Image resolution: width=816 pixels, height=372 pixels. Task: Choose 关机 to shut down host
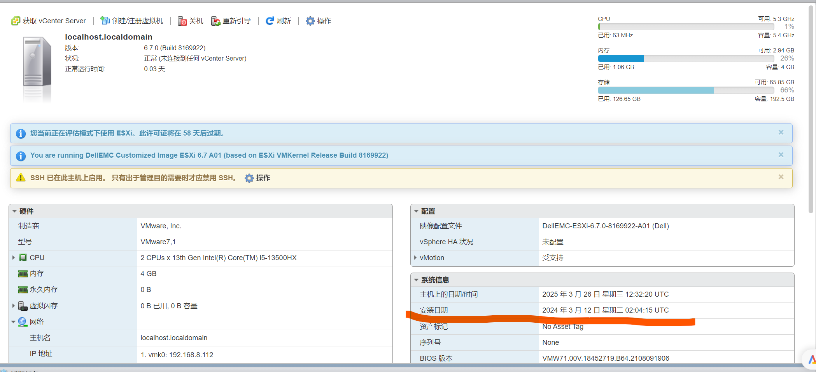(x=191, y=21)
